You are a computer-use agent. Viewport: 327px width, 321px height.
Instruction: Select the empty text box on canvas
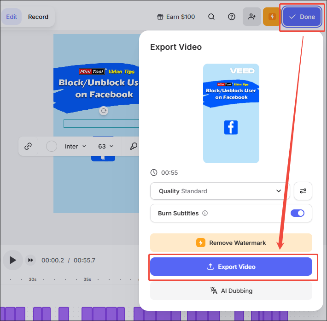101,124
